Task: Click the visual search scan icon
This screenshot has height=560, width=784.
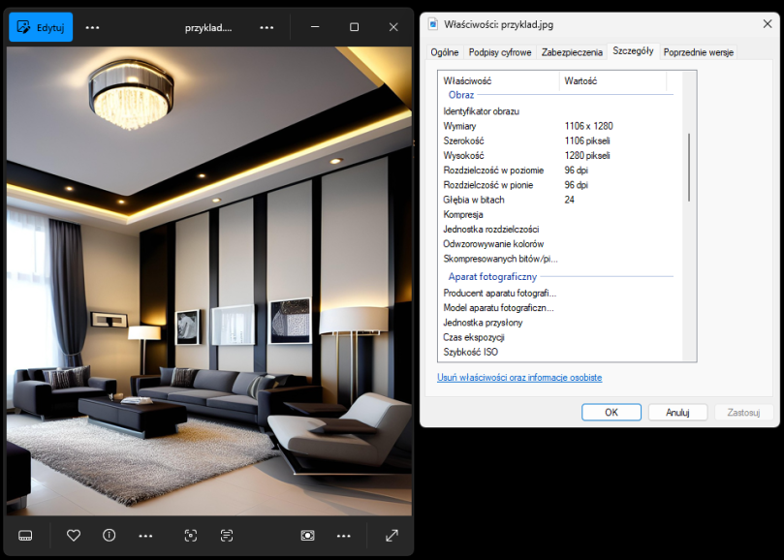Action: point(191,535)
